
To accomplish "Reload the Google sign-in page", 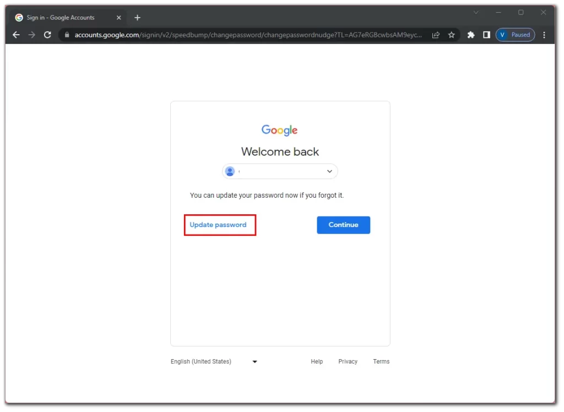I will tap(47, 35).
